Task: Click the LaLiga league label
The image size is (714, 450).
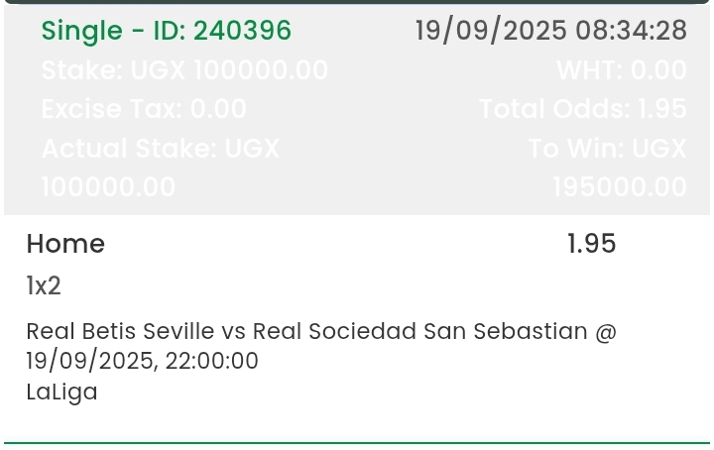Action: 61,392
